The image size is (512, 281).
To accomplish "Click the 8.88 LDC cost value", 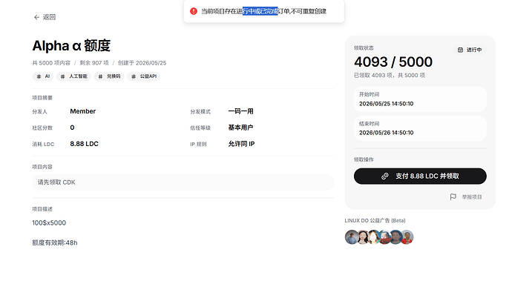I will coord(85,144).
